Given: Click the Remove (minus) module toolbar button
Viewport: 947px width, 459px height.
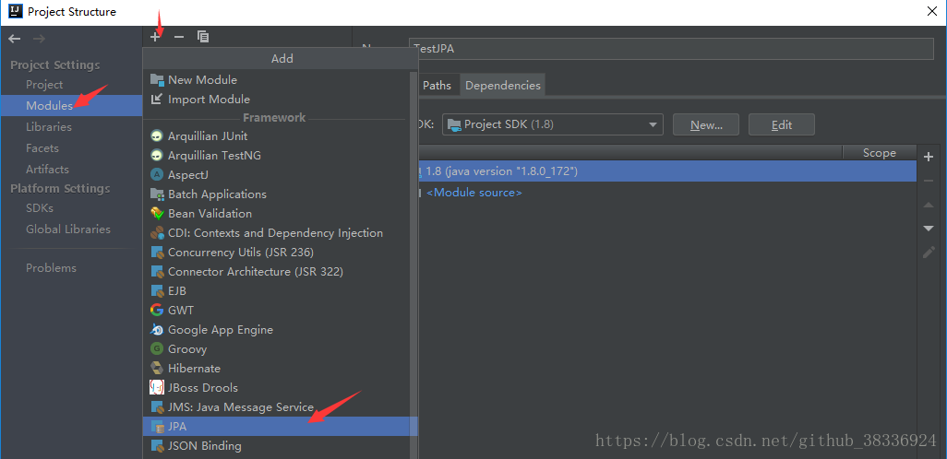Looking at the screenshot, I should (179, 37).
